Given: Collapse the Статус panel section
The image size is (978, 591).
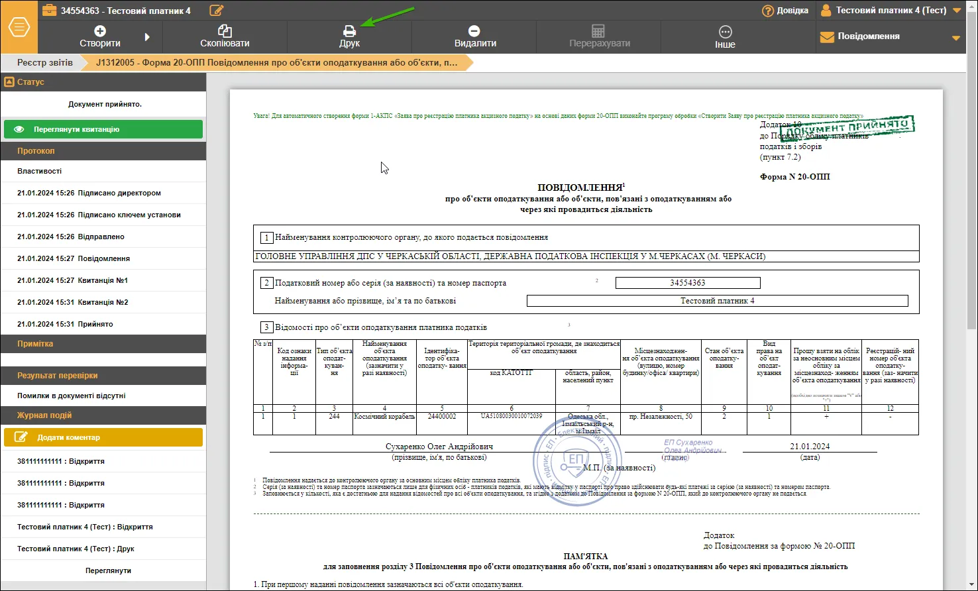Looking at the screenshot, I should (9, 82).
